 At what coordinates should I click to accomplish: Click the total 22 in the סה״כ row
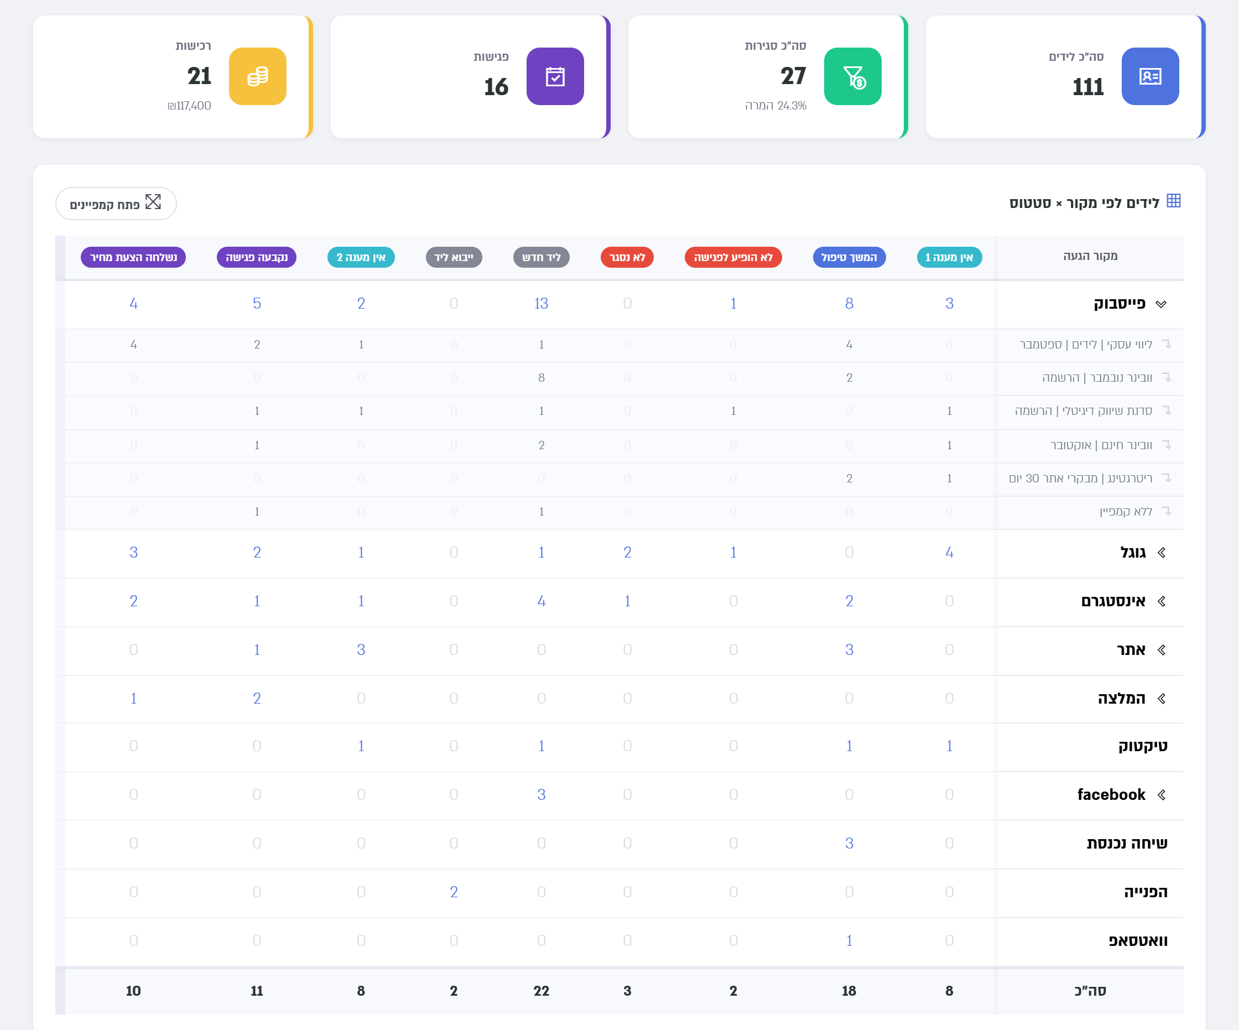(x=541, y=991)
